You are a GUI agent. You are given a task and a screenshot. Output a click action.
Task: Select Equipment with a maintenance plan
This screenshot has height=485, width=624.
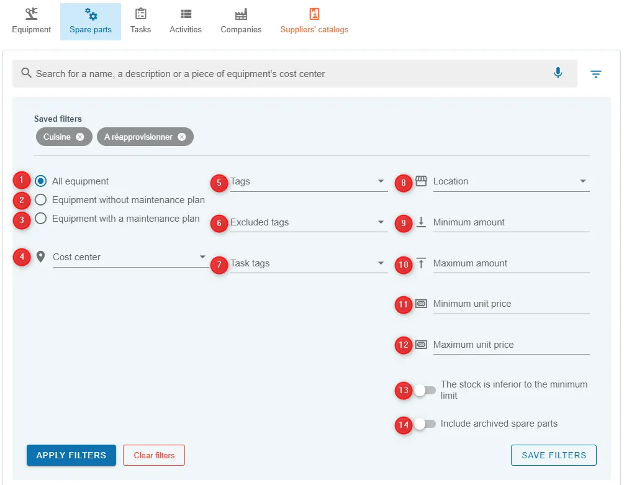tap(40, 219)
